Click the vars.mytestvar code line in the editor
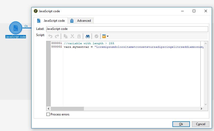The height and width of the screenshot is (131, 214). (x=134, y=47)
